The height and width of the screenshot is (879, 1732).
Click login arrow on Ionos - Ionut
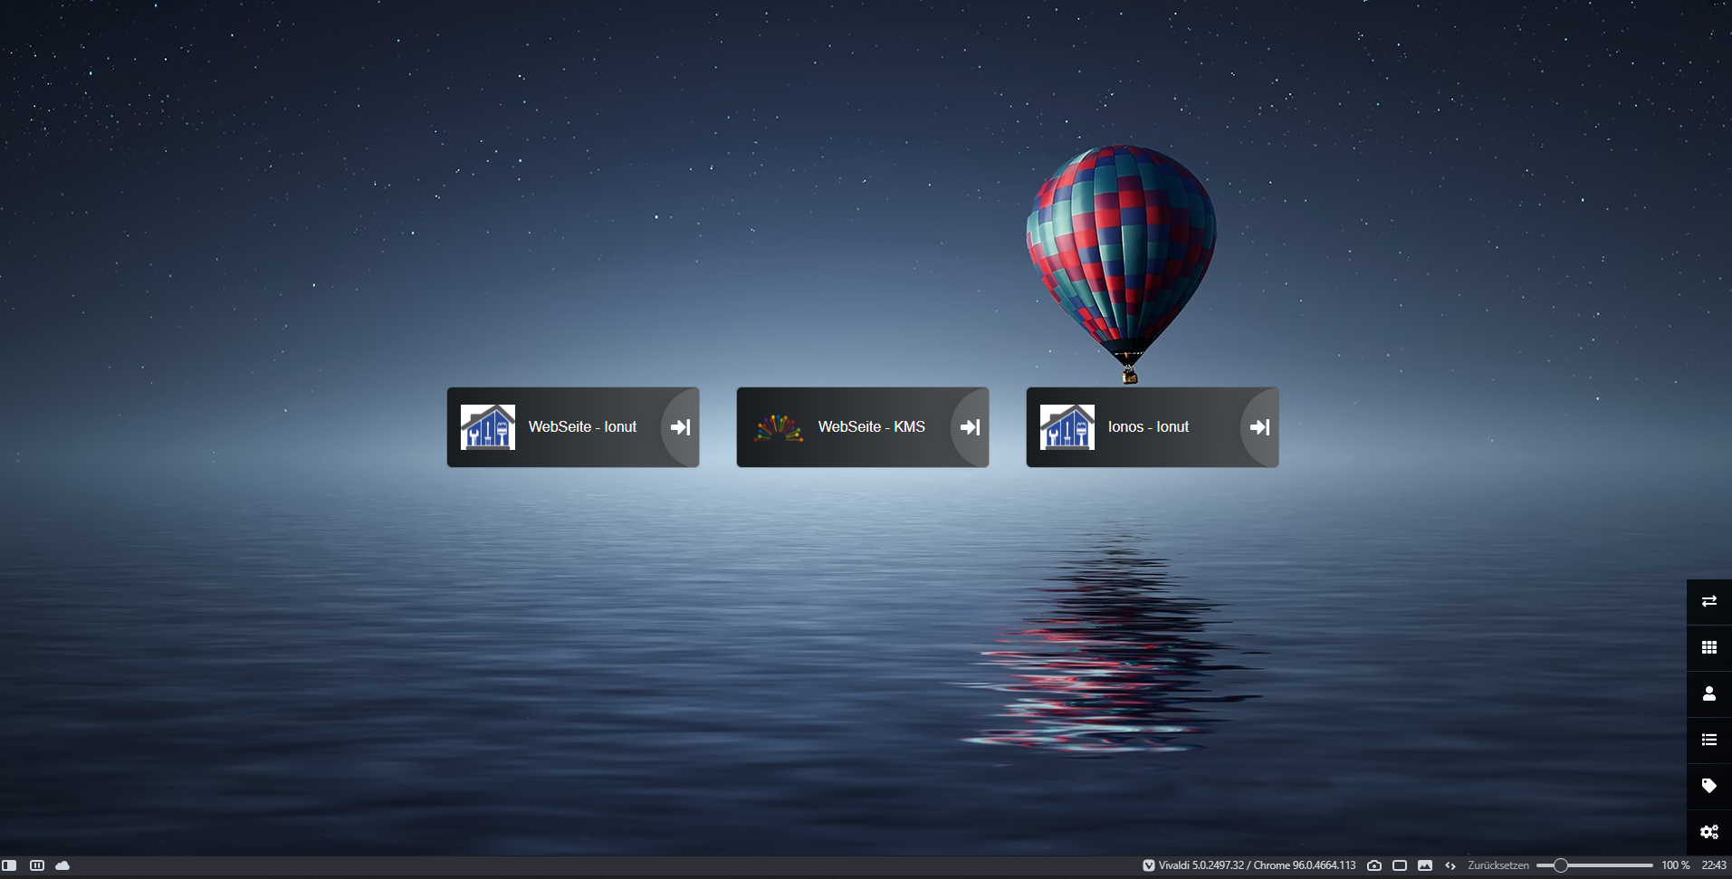(x=1260, y=427)
